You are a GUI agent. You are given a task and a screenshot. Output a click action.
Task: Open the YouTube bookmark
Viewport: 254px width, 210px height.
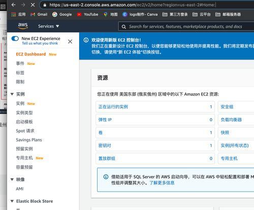pos(87,14)
